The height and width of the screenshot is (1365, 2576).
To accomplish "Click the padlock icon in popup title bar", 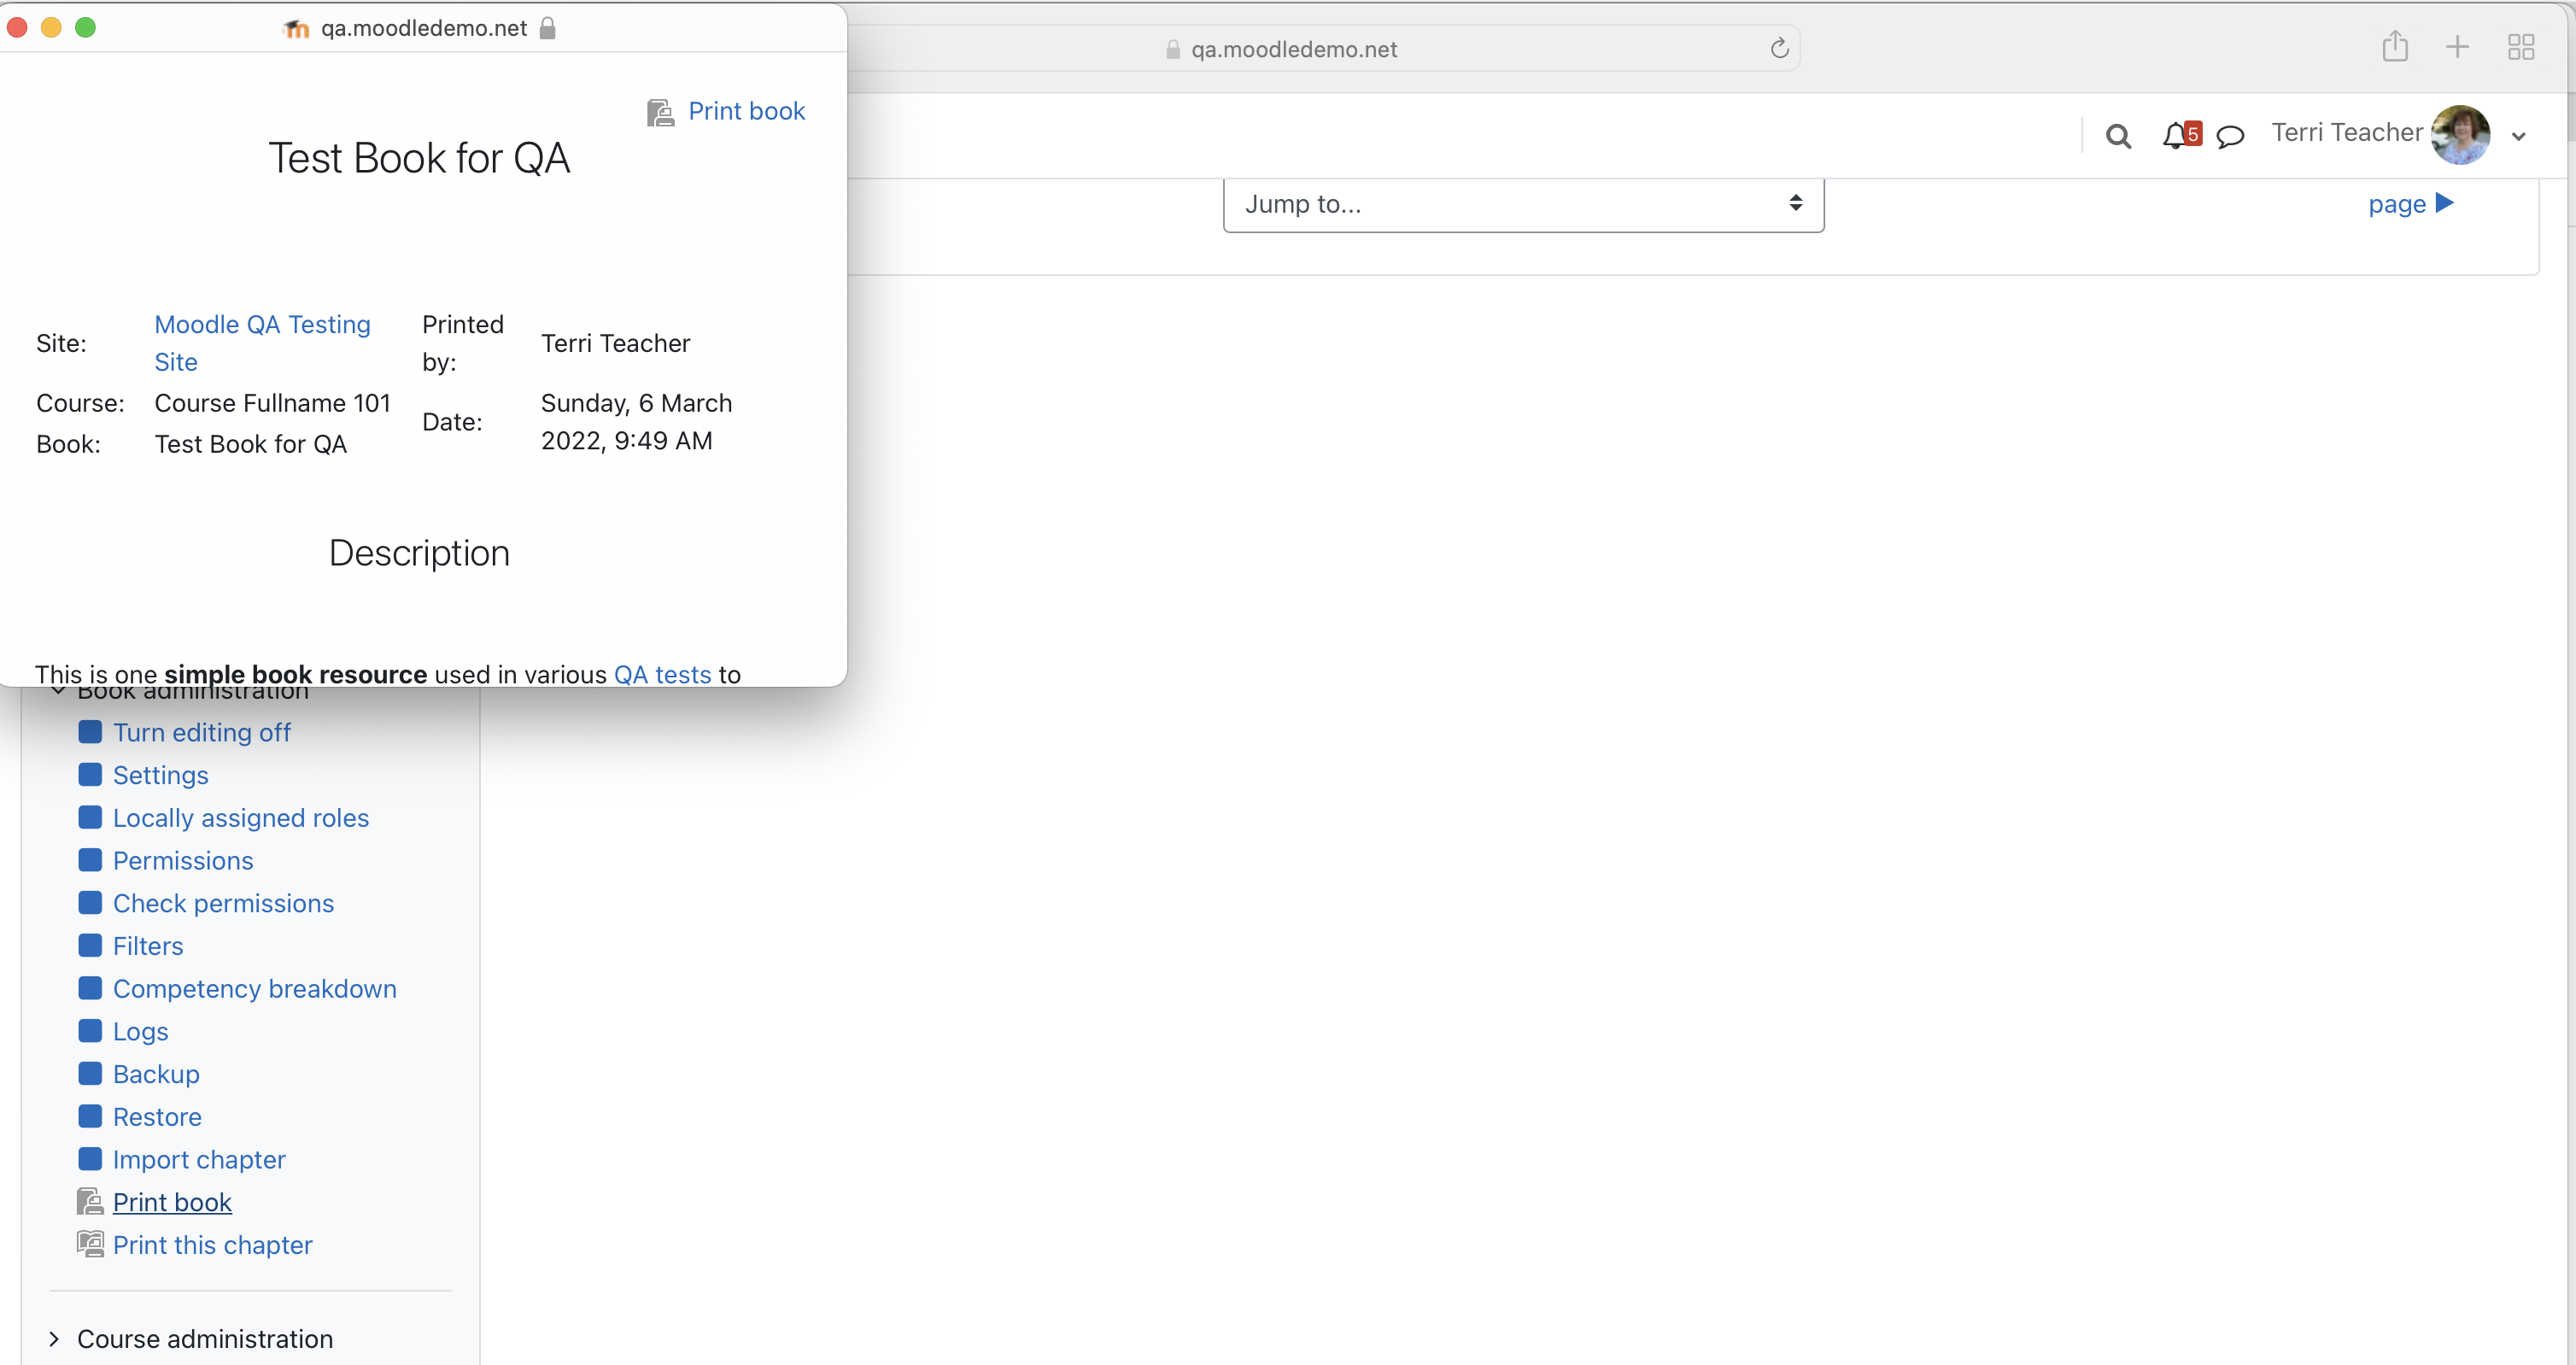I will point(547,28).
